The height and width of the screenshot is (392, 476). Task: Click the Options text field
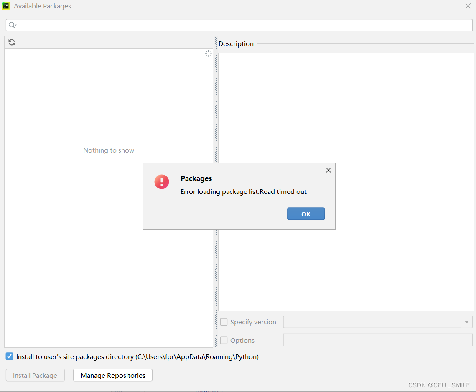(378, 340)
